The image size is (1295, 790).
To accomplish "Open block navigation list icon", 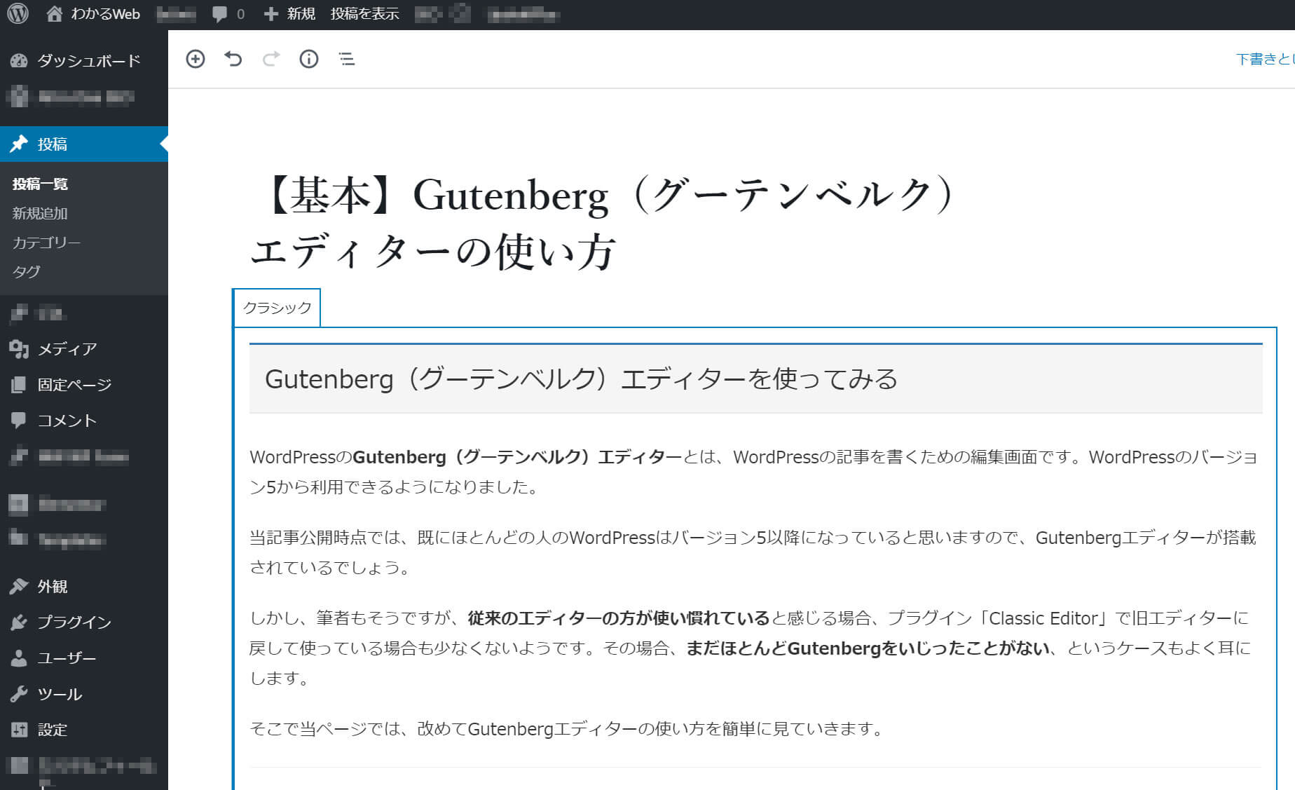I will pyautogui.click(x=347, y=59).
